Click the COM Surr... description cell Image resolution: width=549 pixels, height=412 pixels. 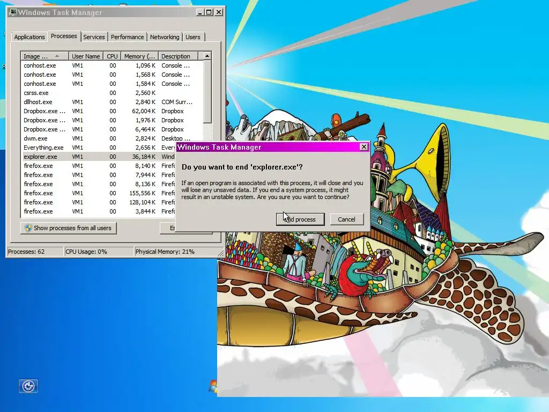point(177,102)
